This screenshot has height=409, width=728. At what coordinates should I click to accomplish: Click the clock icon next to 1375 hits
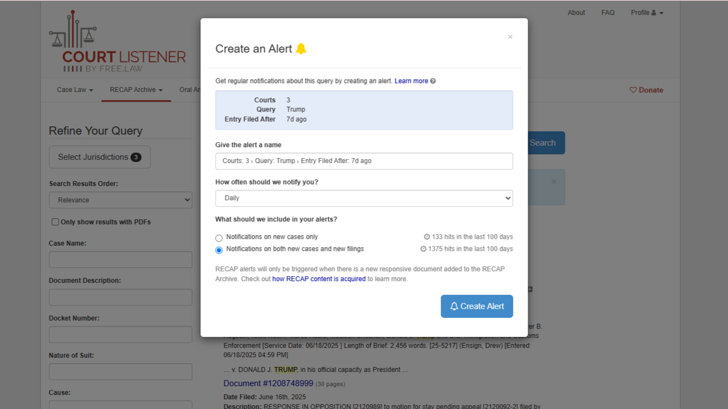423,249
